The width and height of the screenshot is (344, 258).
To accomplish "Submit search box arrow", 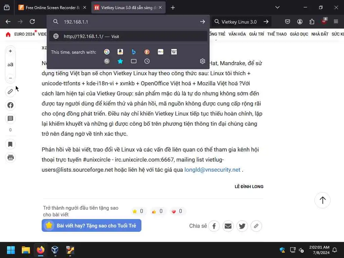I will [x=266, y=21].
